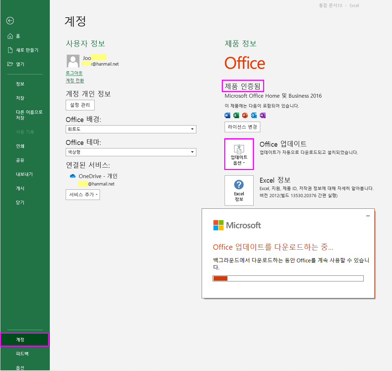Click the 로그아웃 link
This screenshot has width=392, height=371.
coord(74,73)
